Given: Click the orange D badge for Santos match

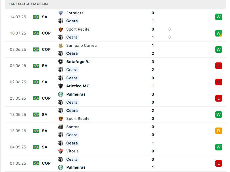Looking at the screenshot, I should point(219,131).
